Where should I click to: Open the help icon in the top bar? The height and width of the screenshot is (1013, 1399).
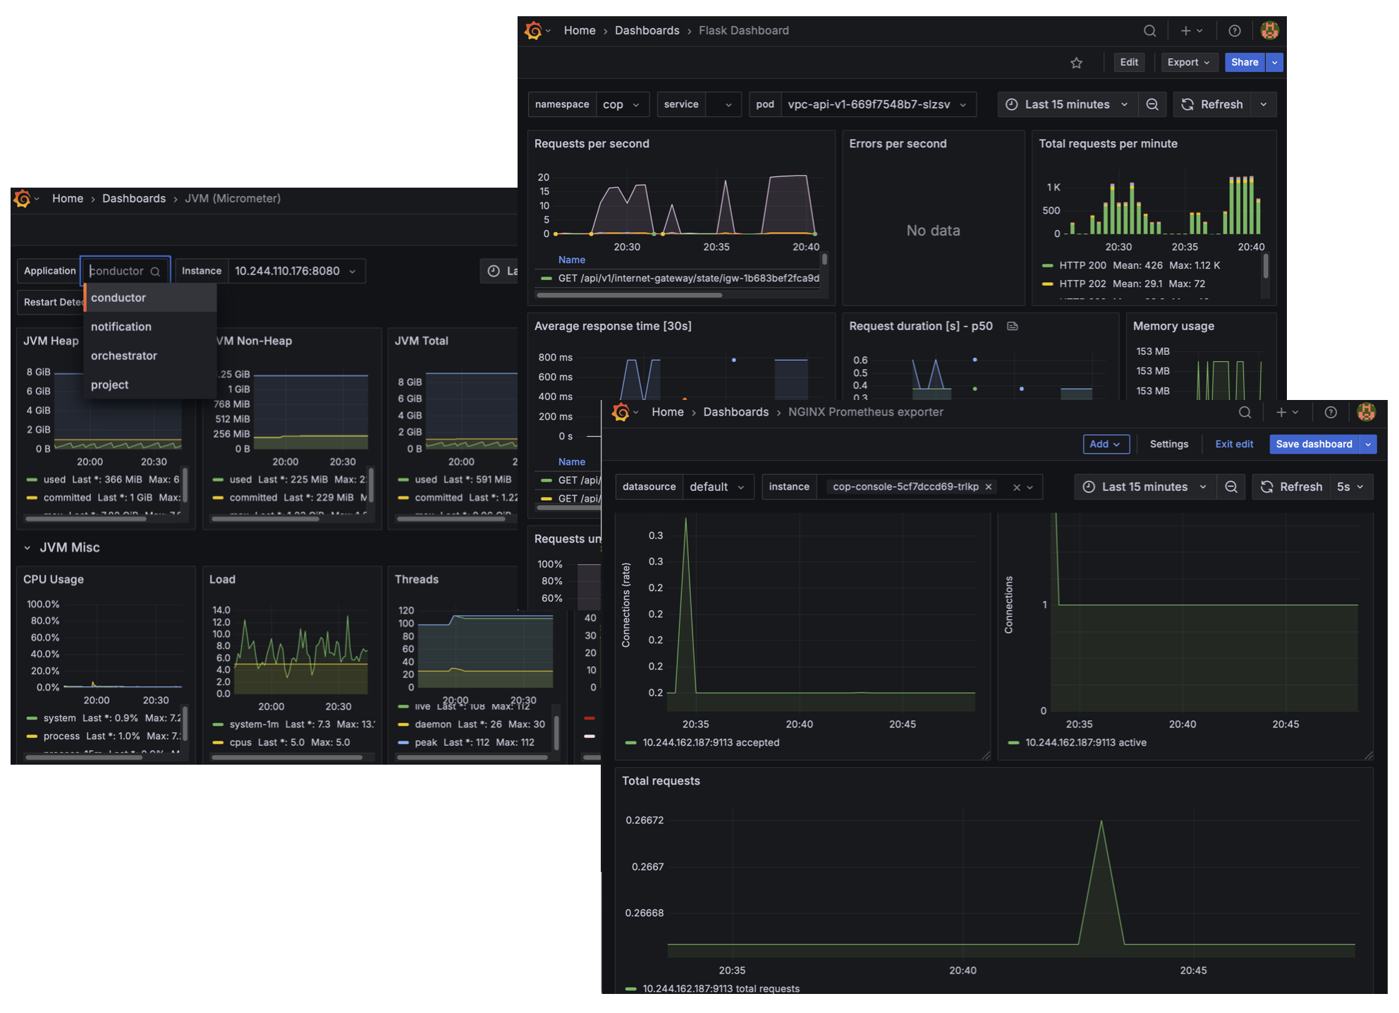click(x=1235, y=30)
